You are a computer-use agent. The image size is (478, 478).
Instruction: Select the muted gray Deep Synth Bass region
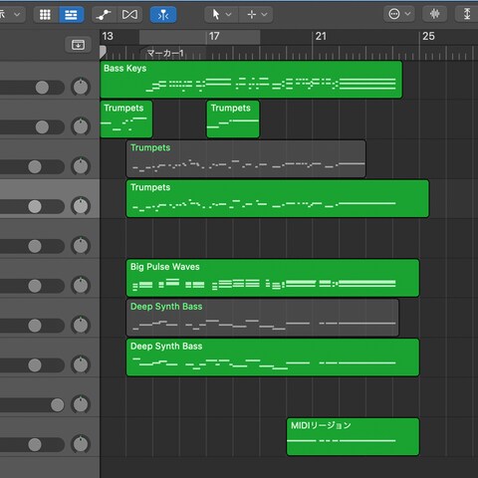point(262,318)
